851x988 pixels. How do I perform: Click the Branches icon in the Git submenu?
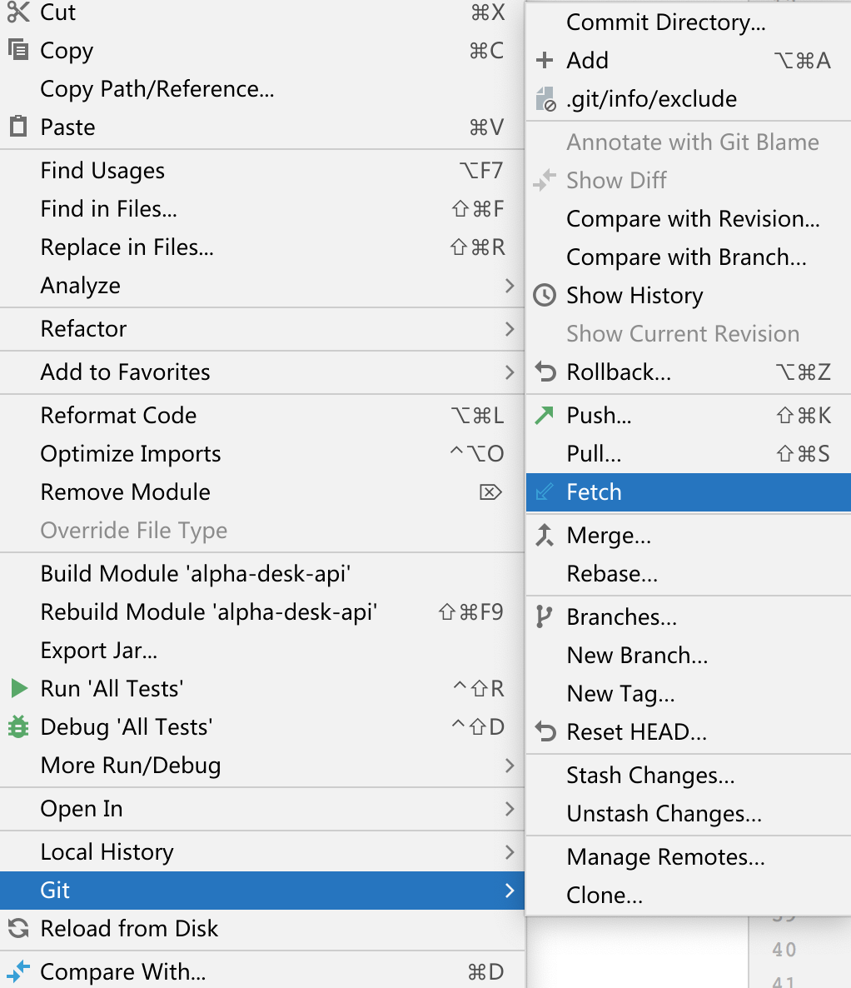[545, 616]
